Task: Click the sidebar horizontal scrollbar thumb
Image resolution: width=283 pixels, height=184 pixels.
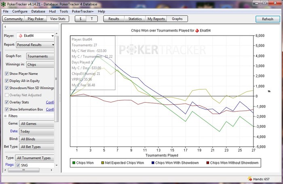Action: (23, 170)
